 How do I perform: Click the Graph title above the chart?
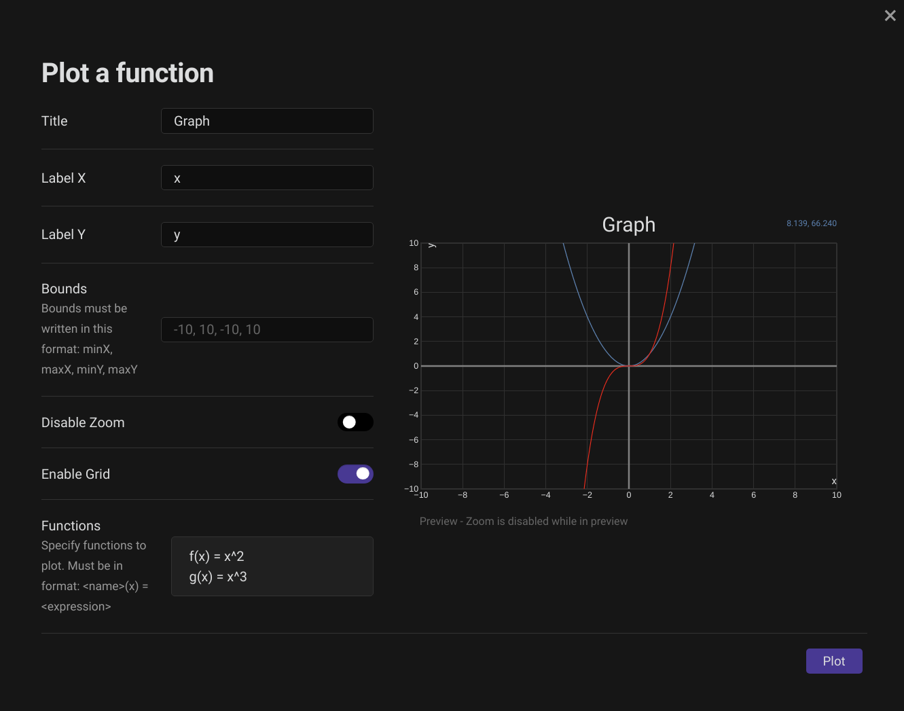coord(628,224)
